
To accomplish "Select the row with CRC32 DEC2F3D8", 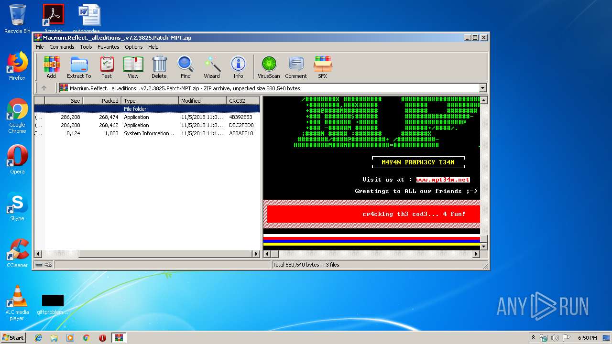I will point(147,125).
